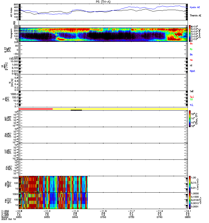The image size is (209, 223).
Task: Click the red Ne density label
Action: (x=191, y=60)
